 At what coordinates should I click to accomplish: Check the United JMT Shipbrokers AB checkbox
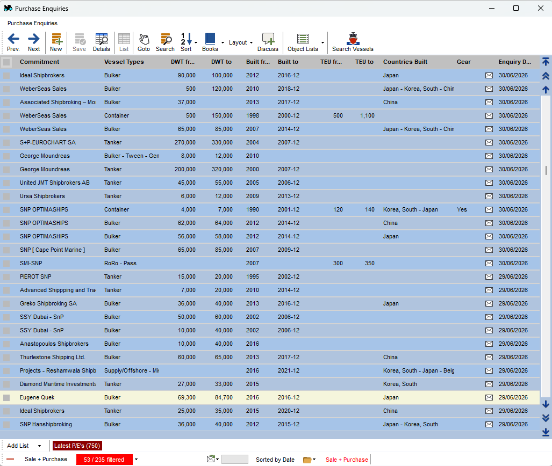coord(6,183)
